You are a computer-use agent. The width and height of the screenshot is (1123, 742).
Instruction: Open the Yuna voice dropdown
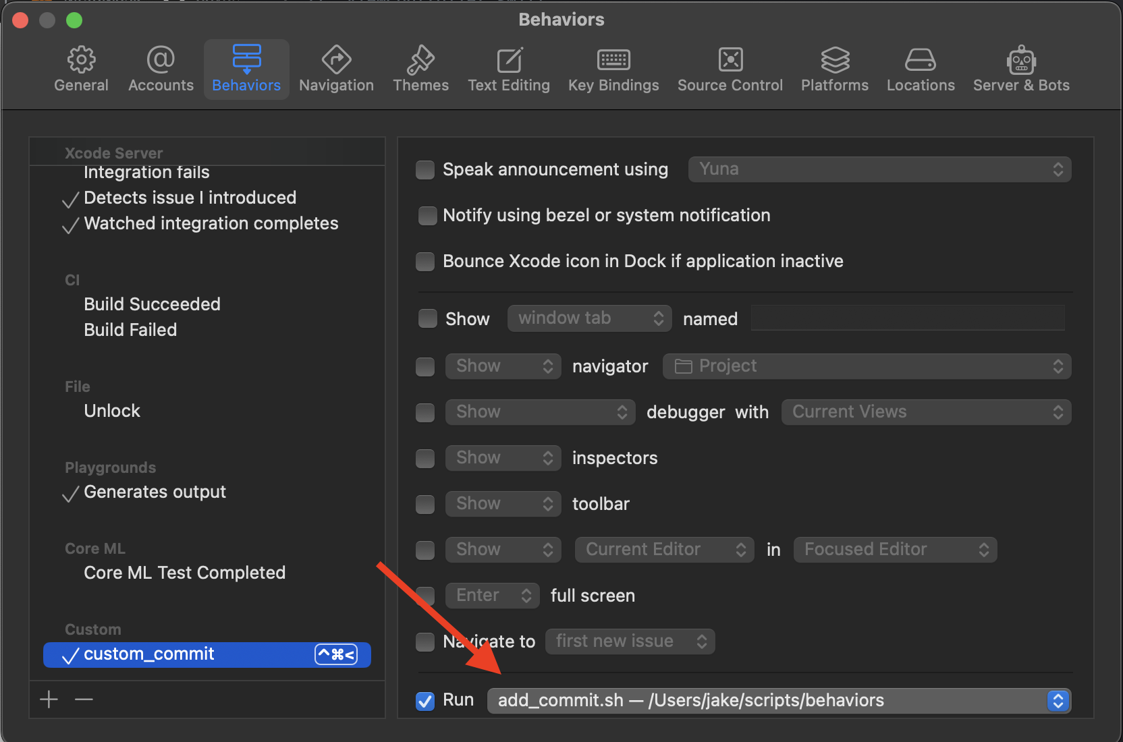pyautogui.click(x=879, y=169)
